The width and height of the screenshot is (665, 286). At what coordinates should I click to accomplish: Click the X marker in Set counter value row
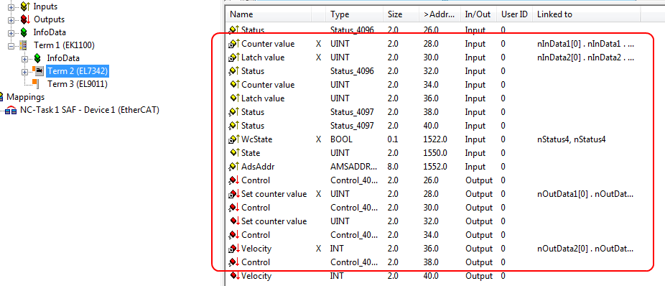(318, 194)
